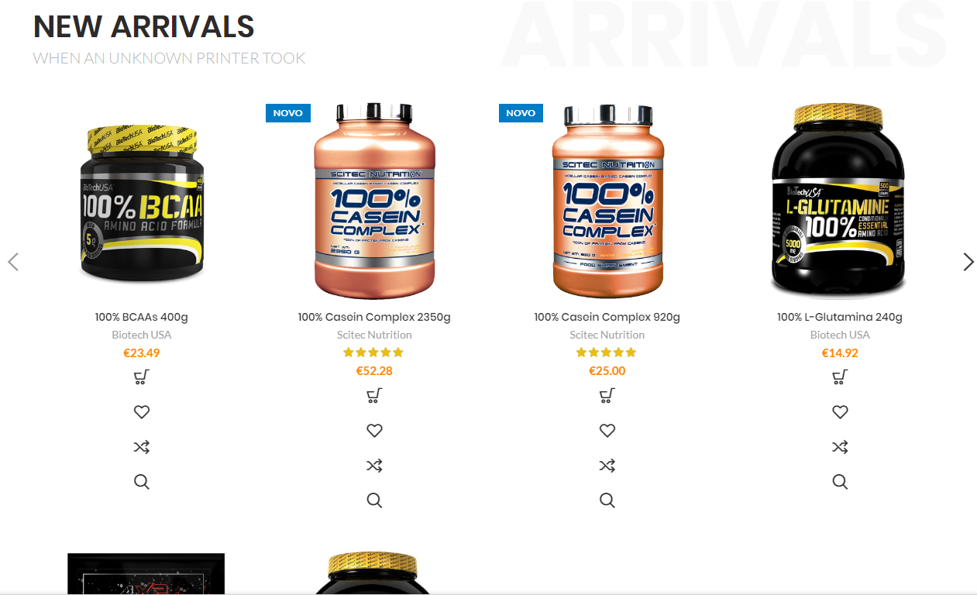Open the 100% Casein Complex 2350g product title
Viewport: 977px width, 595px height.
pos(374,317)
